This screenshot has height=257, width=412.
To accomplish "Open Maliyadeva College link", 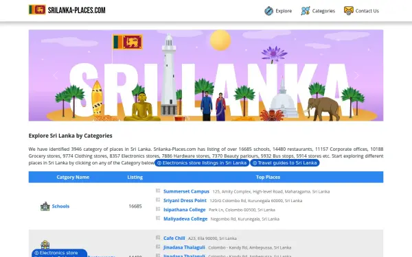I will [x=185, y=219].
